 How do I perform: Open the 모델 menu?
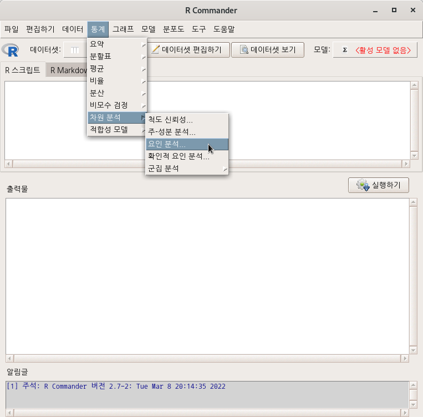(149, 29)
